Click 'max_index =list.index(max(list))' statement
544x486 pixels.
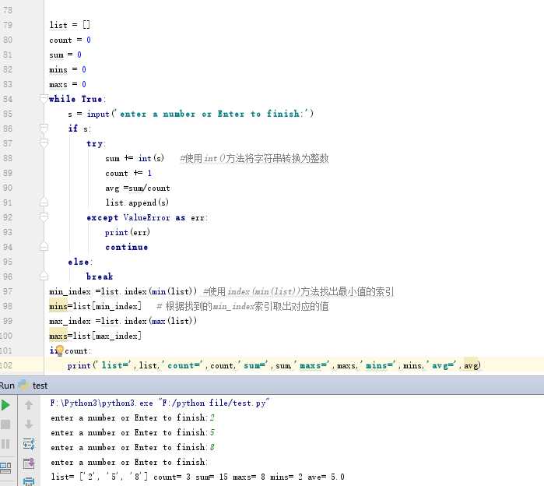[123, 321]
